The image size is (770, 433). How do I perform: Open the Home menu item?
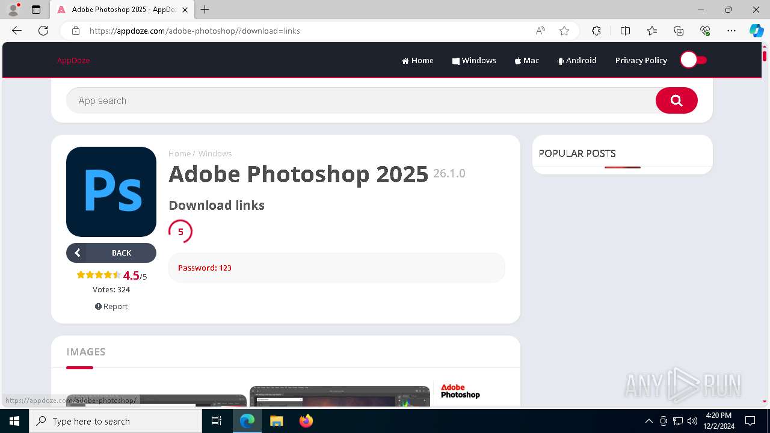point(417,60)
